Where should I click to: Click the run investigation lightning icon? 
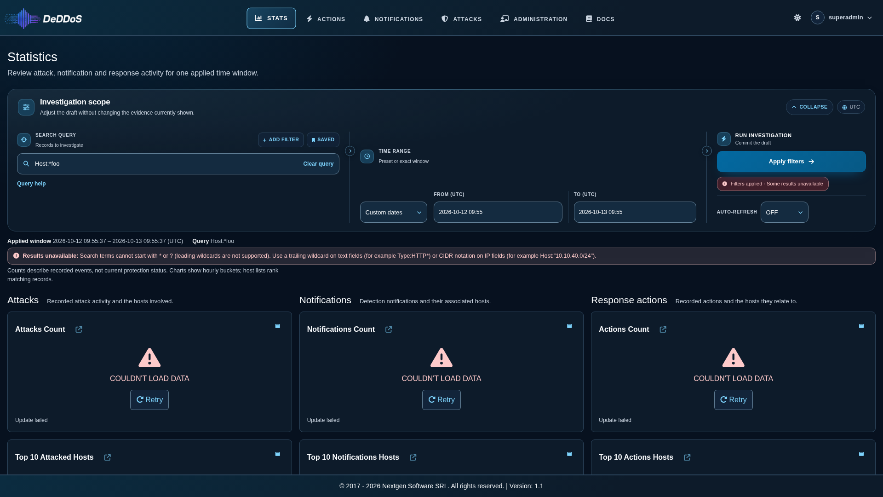(x=724, y=139)
